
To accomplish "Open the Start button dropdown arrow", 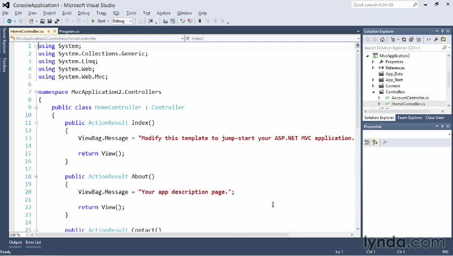I will pyautogui.click(x=108, y=21).
